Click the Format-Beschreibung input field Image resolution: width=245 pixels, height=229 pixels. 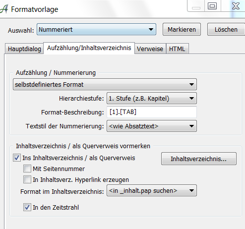(x=152, y=112)
